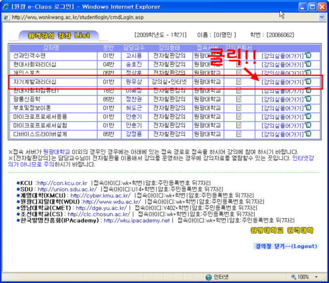
Task: Open KMCU link http://cyber.kmu.ac.kr/
Action: click(101, 196)
